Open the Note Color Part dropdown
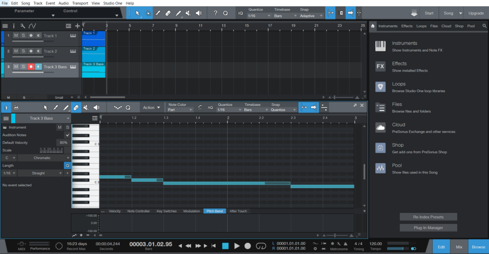This screenshot has width=489, height=254. (180, 110)
